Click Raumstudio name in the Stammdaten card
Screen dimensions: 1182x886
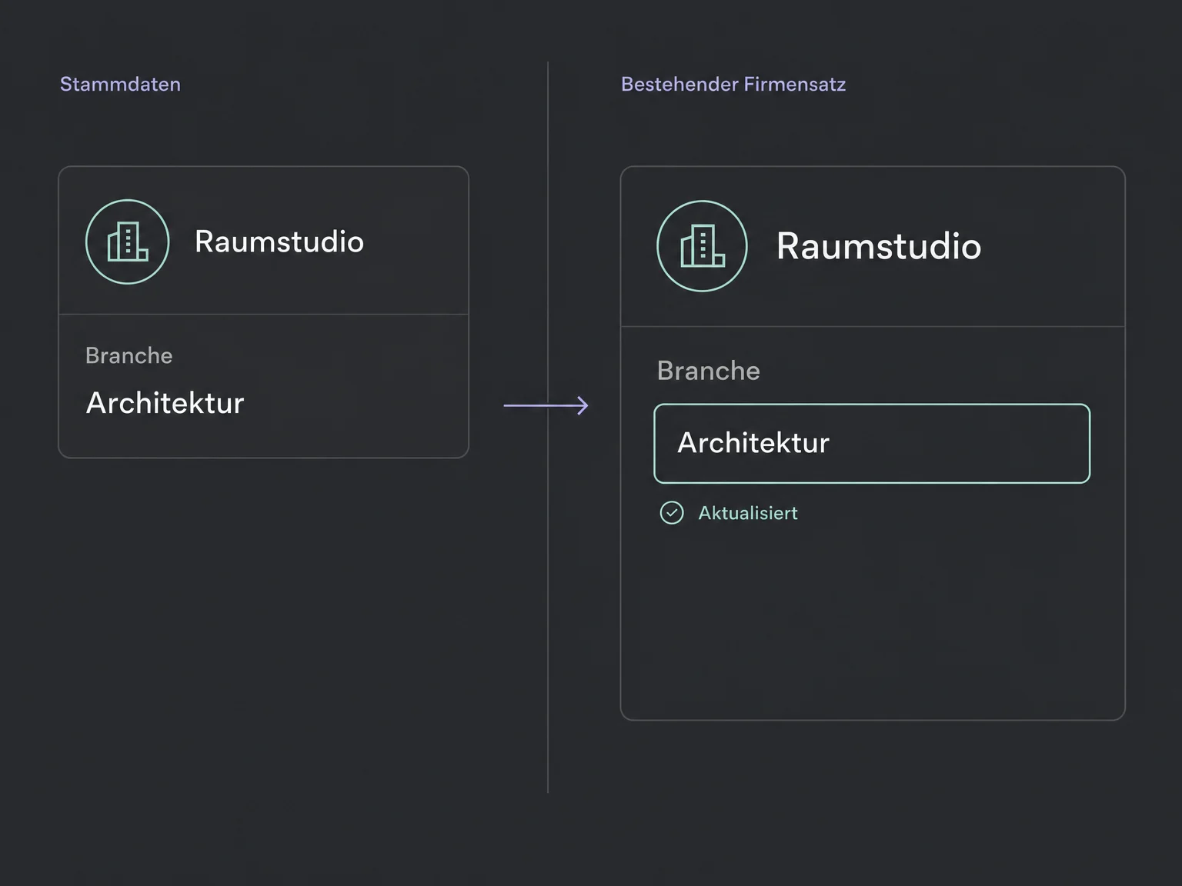279,241
